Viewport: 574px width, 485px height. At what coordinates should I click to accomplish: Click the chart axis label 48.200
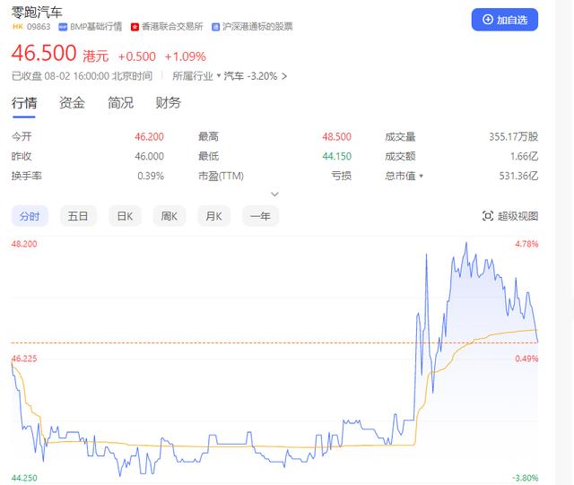point(24,244)
